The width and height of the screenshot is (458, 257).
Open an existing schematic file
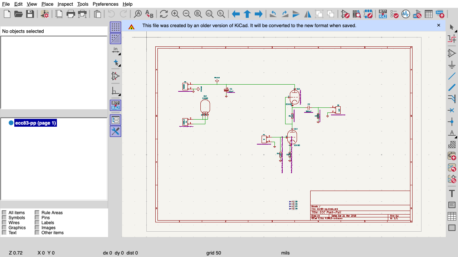19,14
